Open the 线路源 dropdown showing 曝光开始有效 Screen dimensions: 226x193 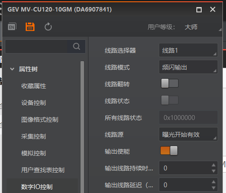[x=188, y=134]
